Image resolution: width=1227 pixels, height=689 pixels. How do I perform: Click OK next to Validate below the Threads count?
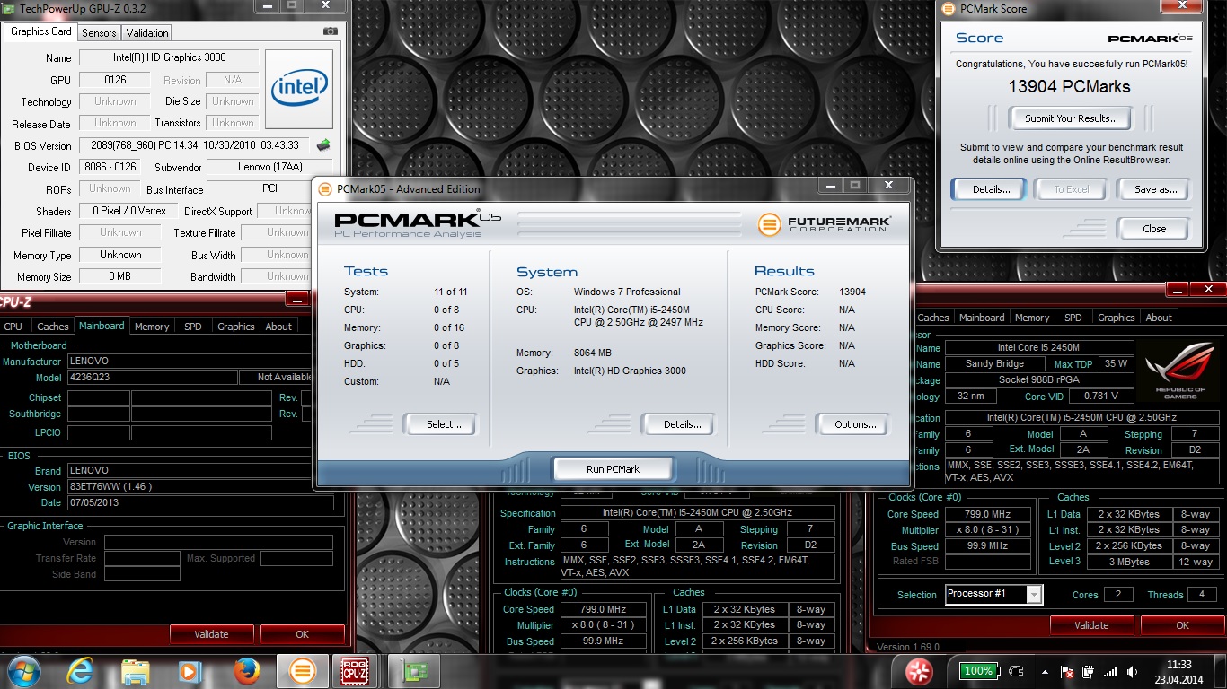[x=1182, y=625]
